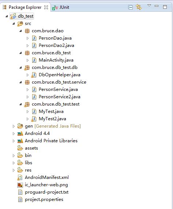Click the assets folder icon

[20, 148]
